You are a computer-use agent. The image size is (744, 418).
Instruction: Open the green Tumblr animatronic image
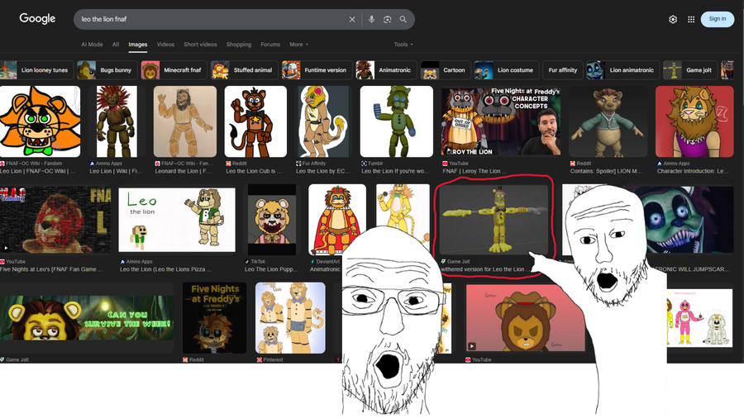click(396, 121)
